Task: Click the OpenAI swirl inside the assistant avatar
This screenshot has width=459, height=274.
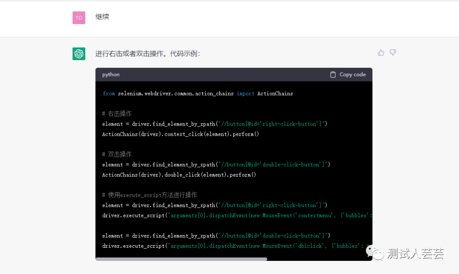Action: pyautogui.click(x=79, y=54)
